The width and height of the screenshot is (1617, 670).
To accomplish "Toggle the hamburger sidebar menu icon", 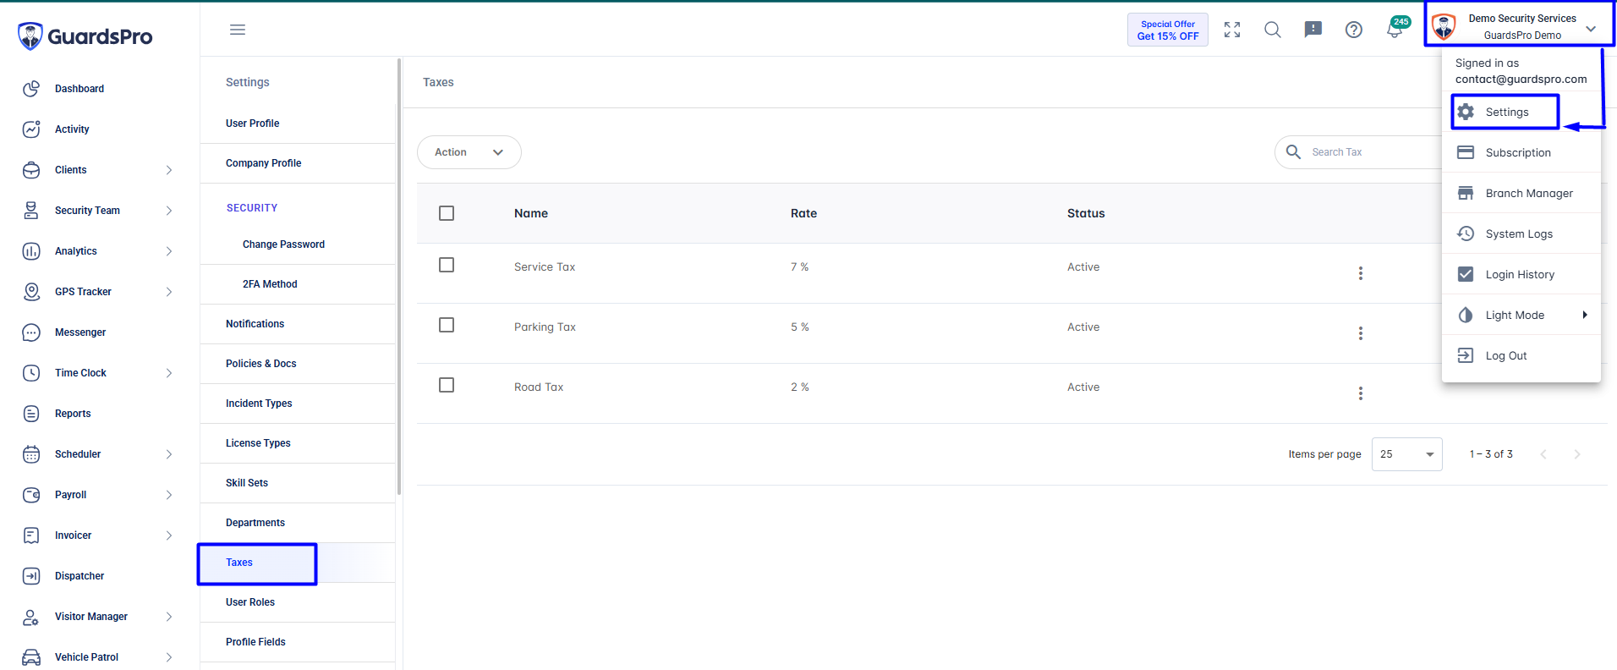I will point(238,30).
